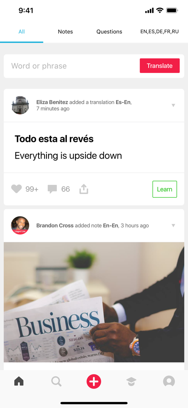
Task: Open Brandon Cross's Lingvo Live avatar
Action: (x=20, y=226)
